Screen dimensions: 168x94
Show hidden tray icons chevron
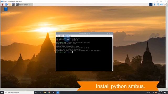(x=147, y=92)
